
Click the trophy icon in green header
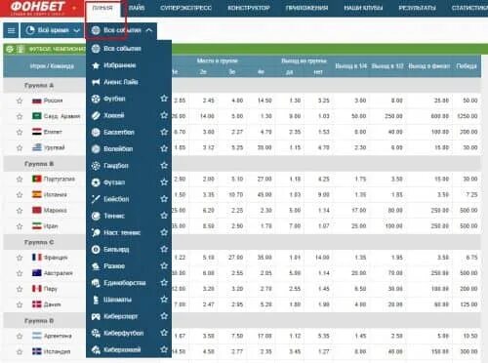pos(20,49)
